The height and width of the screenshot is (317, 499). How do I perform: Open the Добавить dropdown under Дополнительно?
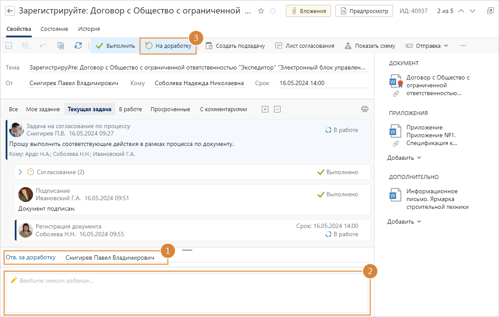404,221
